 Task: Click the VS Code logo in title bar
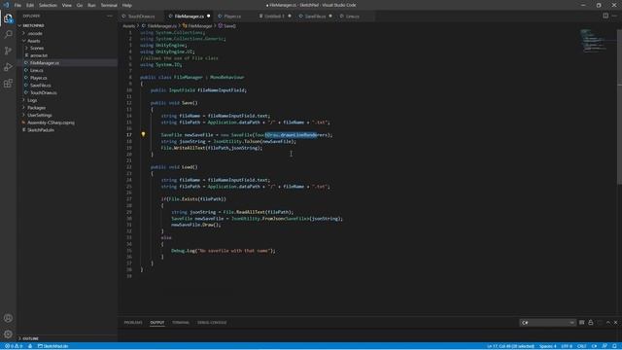tap(6, 5)
